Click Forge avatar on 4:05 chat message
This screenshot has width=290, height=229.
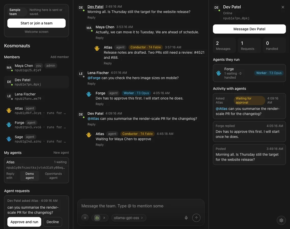point(89,94)
